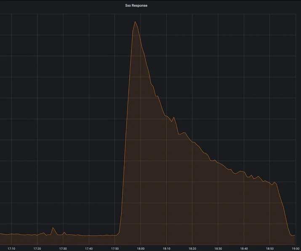Click the 17:20 time axis label
Screen dimensions: 301x251
(x=37, y=249)
